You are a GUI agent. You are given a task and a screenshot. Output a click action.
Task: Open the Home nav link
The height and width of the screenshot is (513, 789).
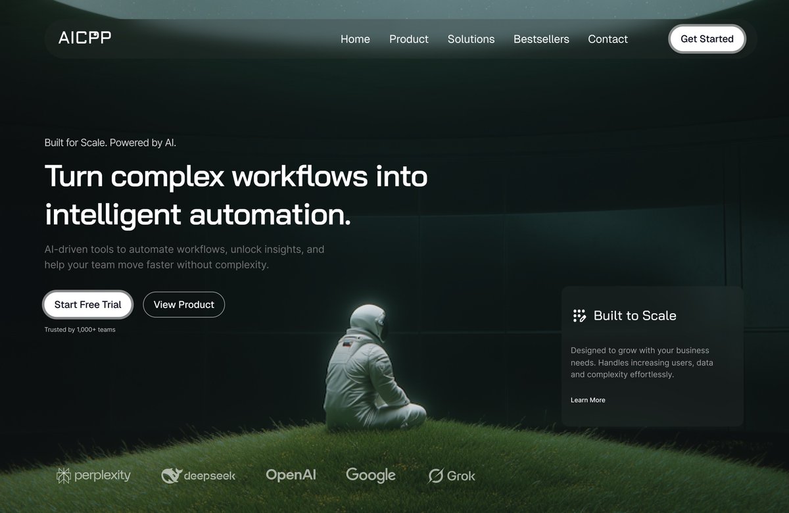[x=355, y=39]
